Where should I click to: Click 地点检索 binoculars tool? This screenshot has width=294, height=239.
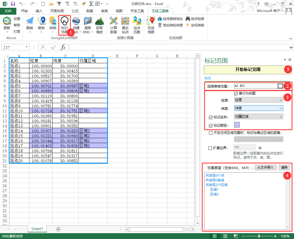(195, 19)
